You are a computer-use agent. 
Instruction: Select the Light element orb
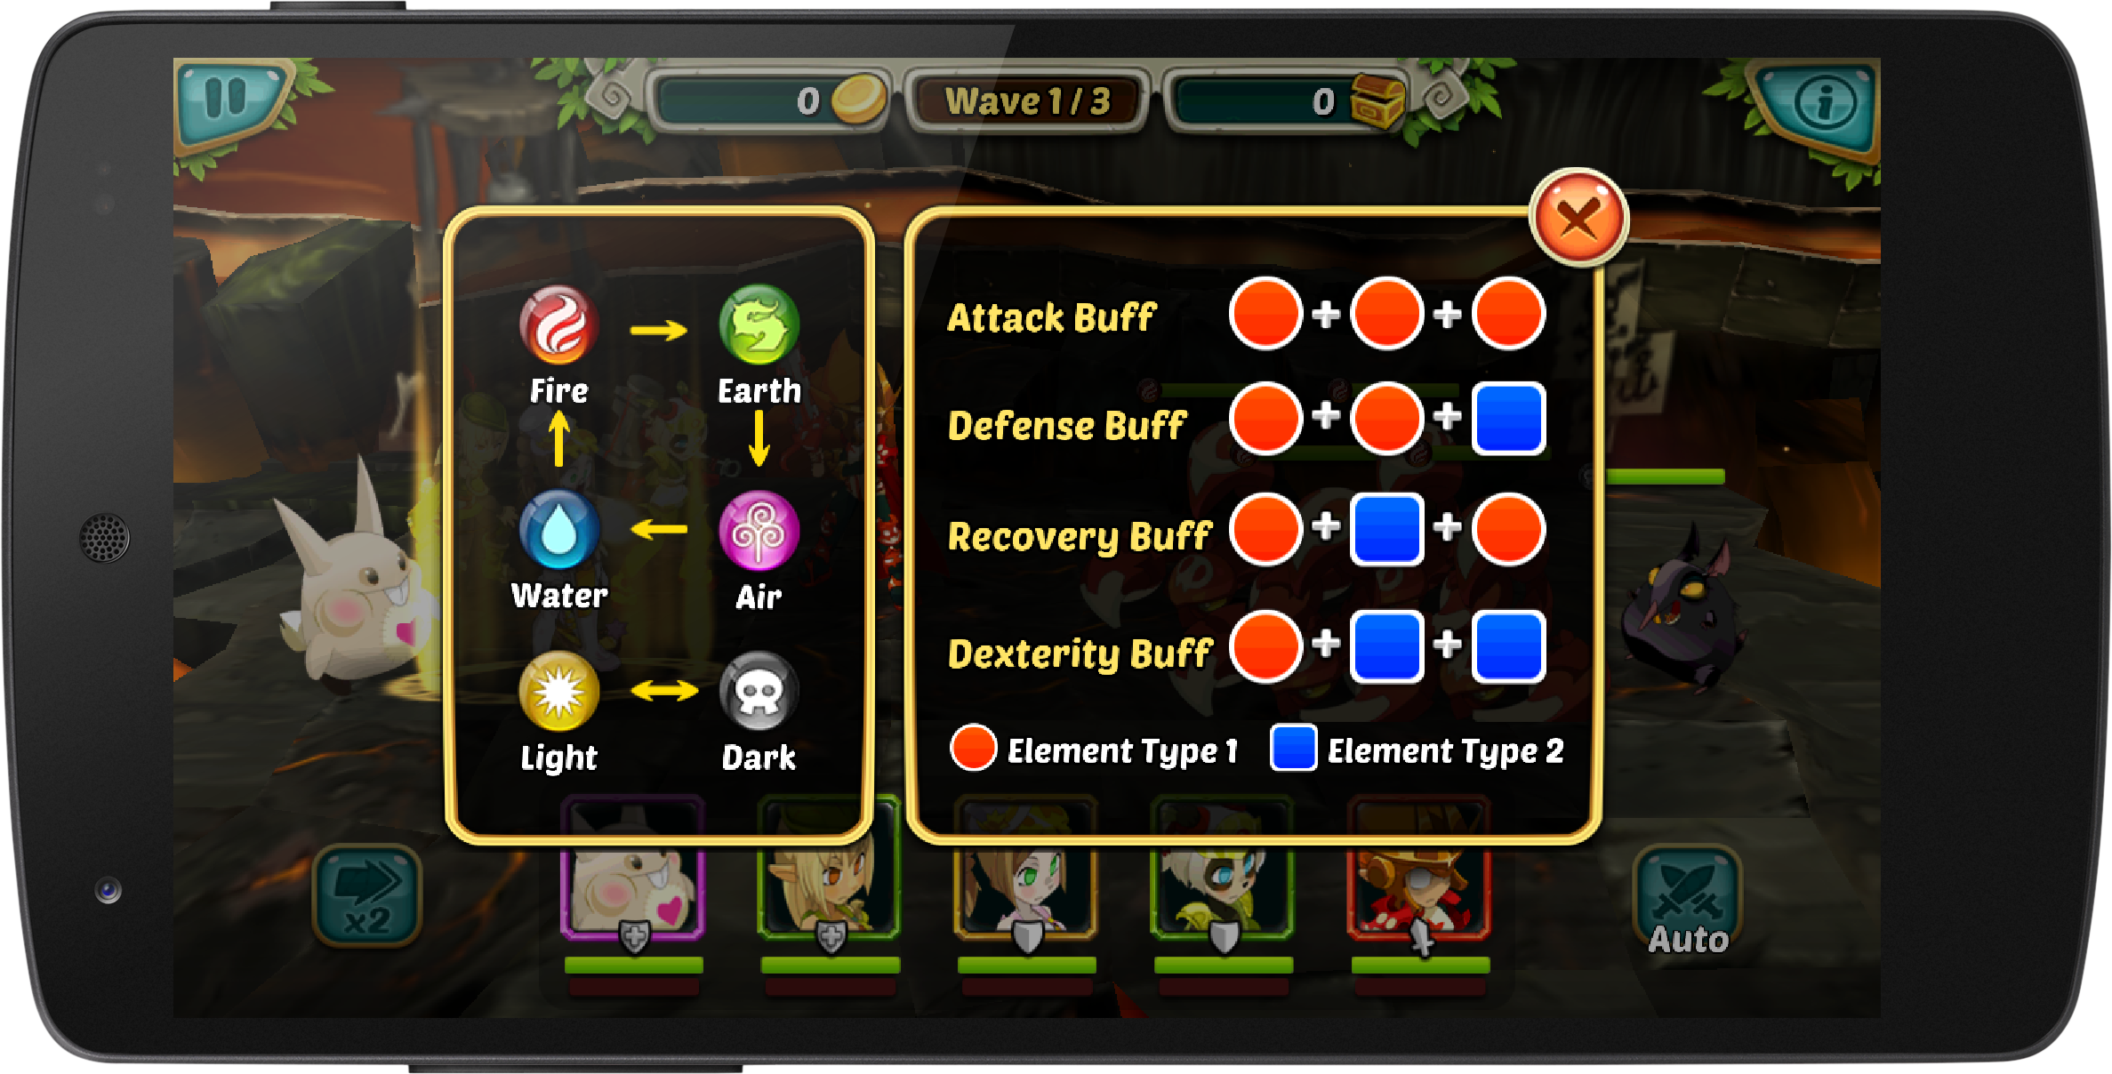click(558, 692)
